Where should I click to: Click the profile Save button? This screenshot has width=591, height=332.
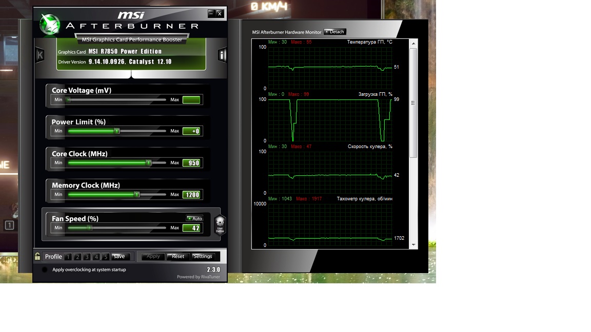click(x=121, y=256)
